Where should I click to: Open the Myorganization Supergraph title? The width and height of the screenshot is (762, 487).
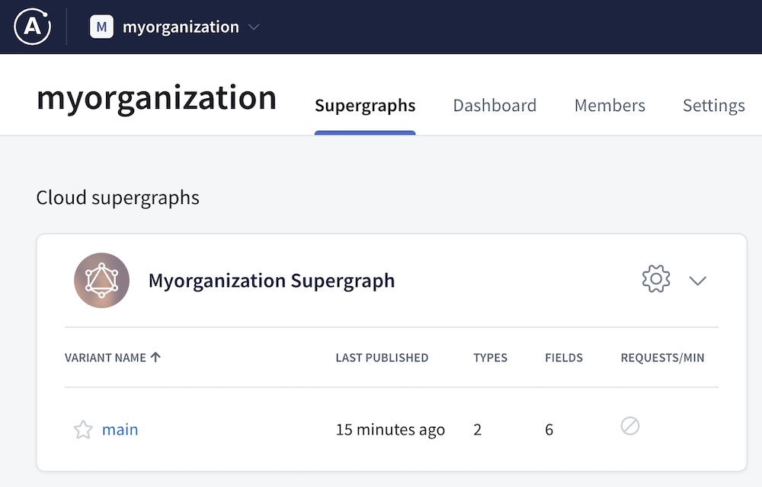pos(272,281)
